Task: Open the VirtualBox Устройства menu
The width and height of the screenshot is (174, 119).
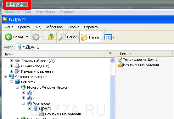Action: coord(45,12)
